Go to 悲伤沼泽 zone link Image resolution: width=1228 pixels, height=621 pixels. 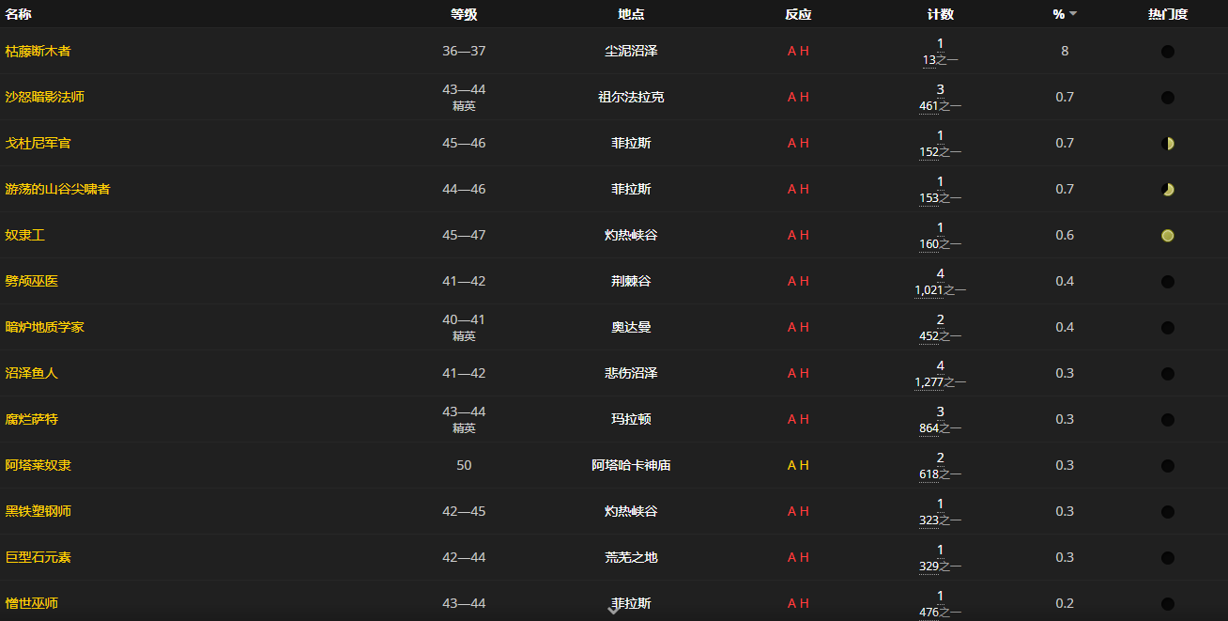631,373
